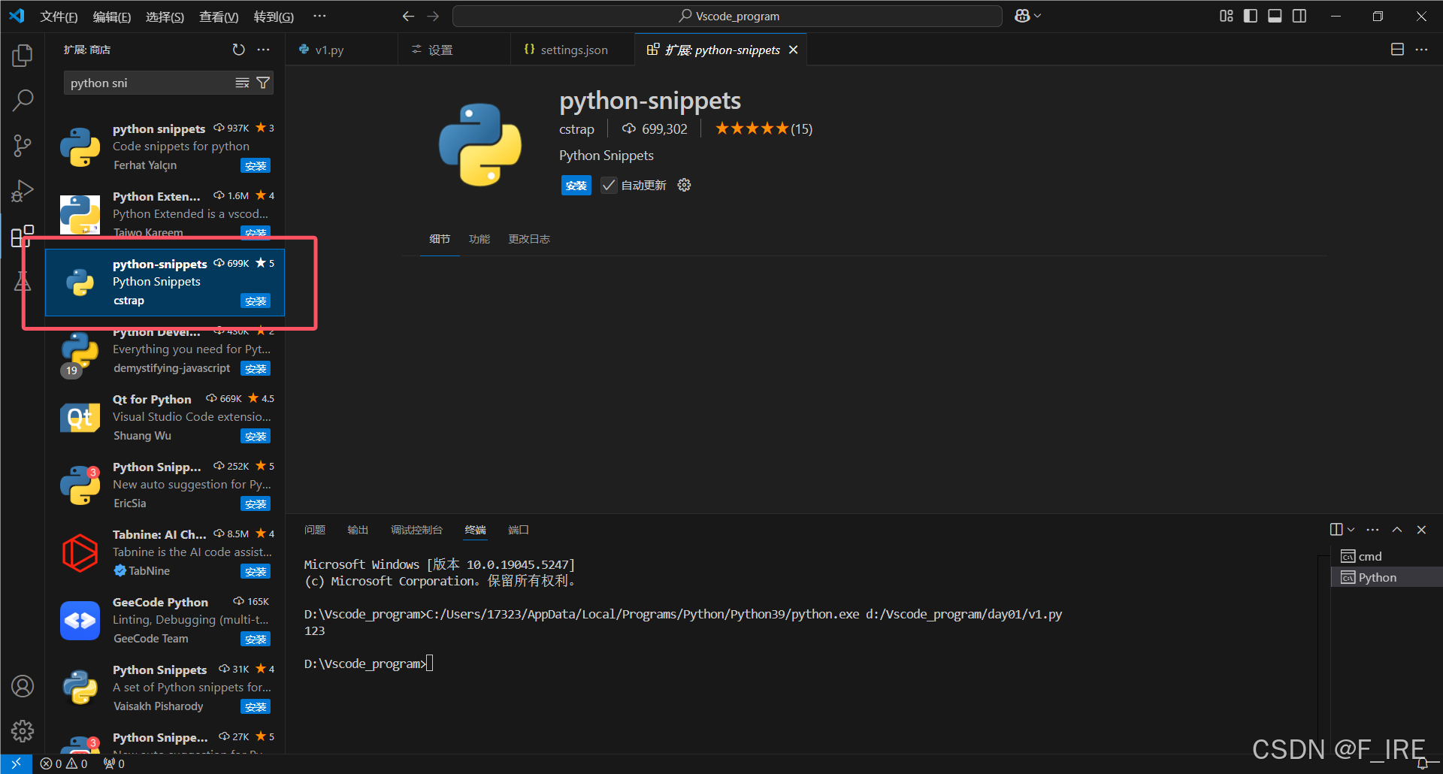This screenshot has height=774, width=1443.
Task: Open the Testing flask icon
Action: coord(23,281)
